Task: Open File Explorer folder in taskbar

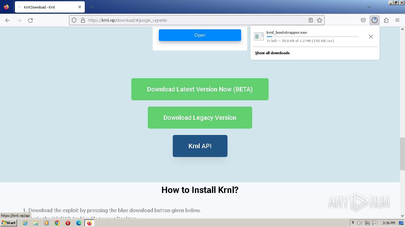Action: tap(36, 223)
